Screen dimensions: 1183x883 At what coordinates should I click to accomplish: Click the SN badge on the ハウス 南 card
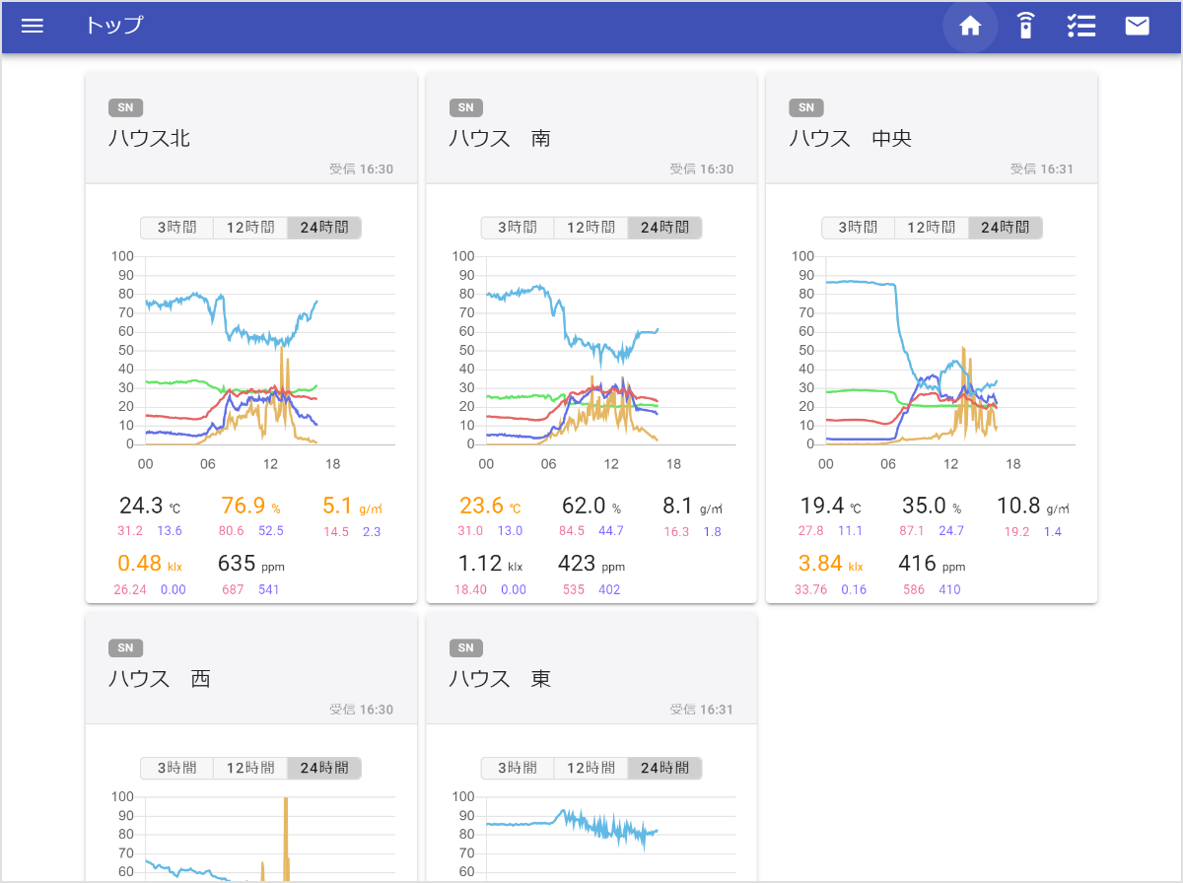(x=466, y=107)
